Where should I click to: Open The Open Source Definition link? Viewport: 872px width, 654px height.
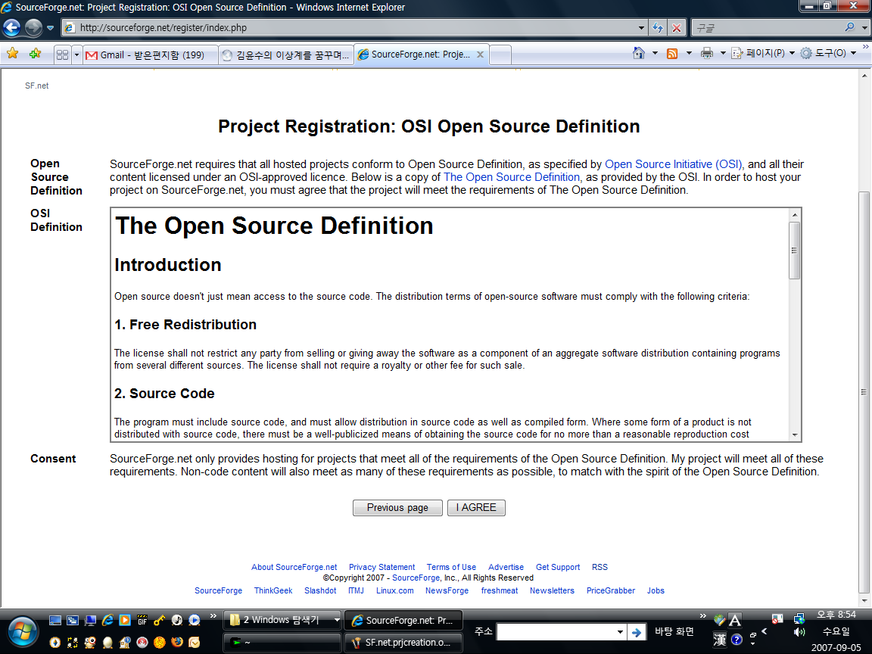[x=512, y=177]
